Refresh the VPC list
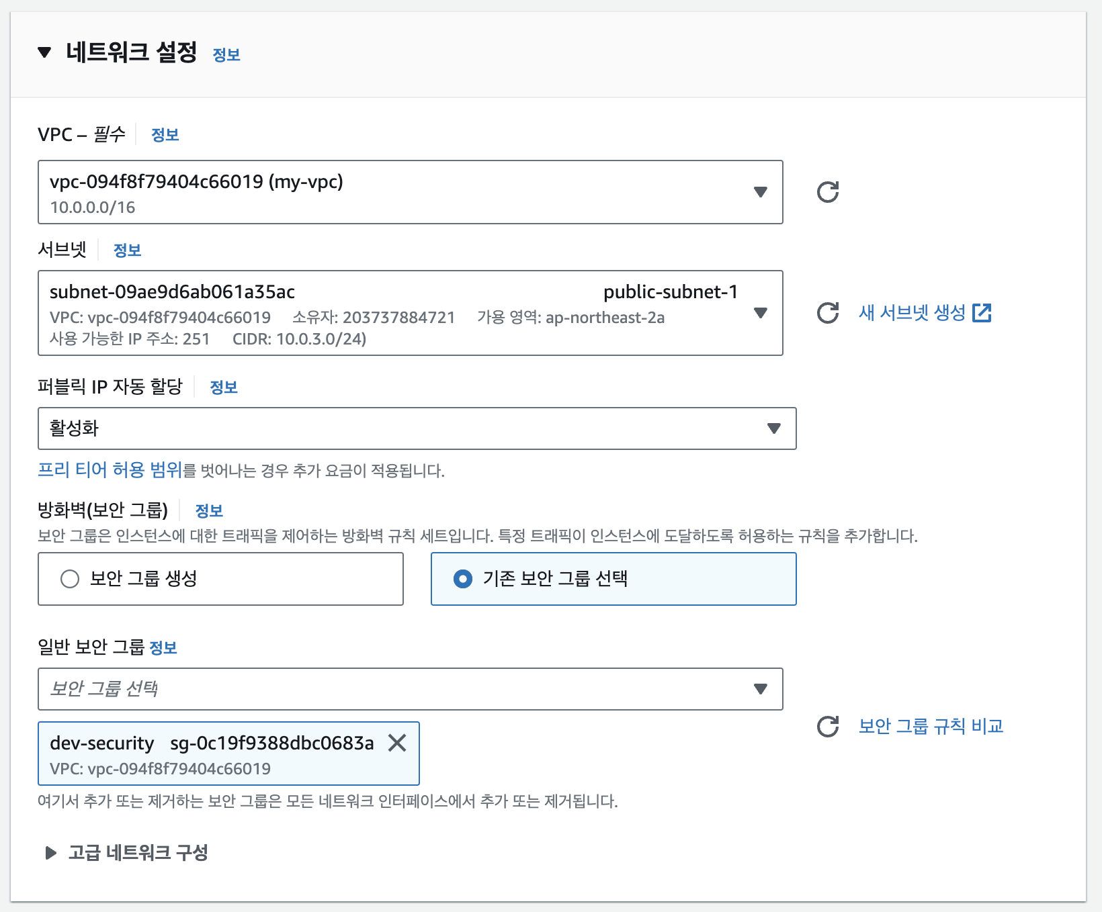This screenshot has height=912, width=1102. pyautogui.click(x=829, y=192)
